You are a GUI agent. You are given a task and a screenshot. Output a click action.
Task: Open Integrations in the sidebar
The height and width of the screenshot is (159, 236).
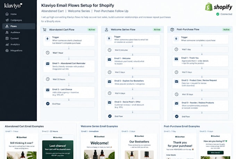tap(19, 51)
